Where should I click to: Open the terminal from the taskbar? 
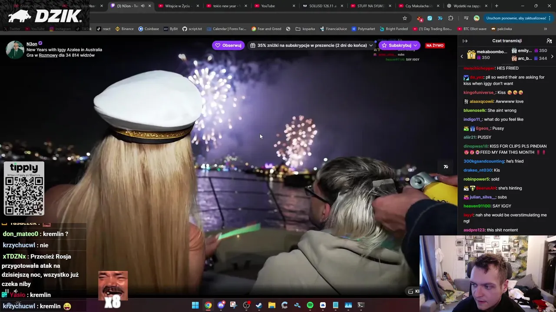coord(361,305)
